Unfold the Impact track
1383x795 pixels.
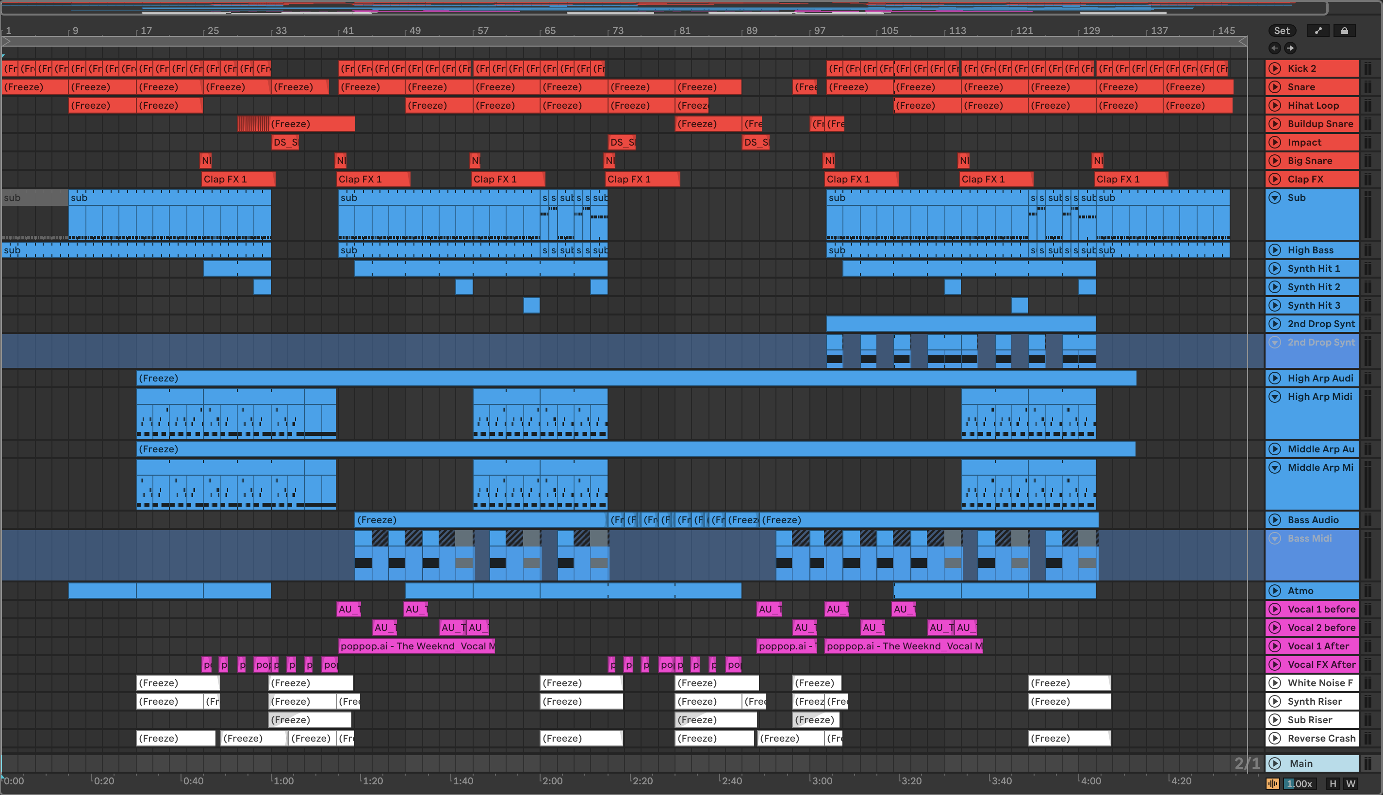1275,143
